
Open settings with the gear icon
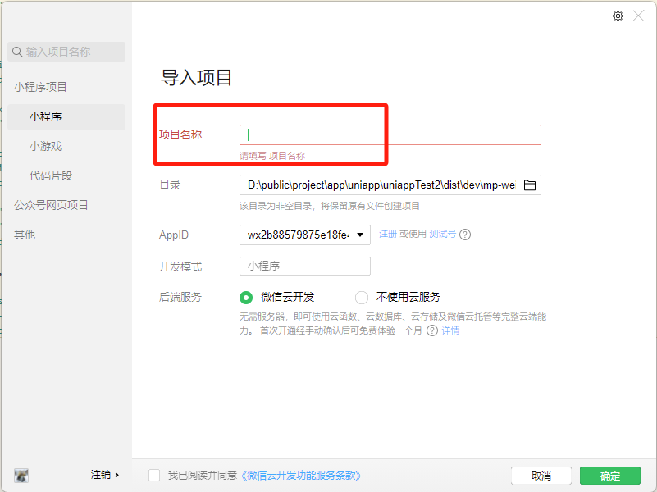618,16
